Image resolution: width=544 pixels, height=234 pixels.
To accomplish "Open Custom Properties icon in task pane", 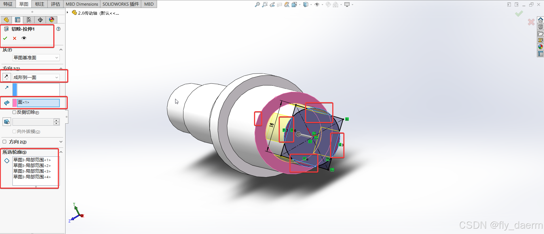I will coord(541,54).
